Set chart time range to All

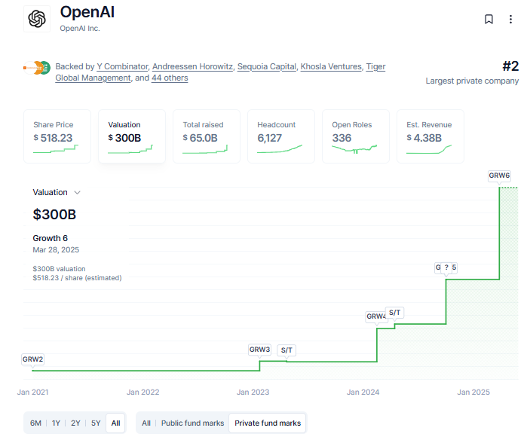pos(115,423)
